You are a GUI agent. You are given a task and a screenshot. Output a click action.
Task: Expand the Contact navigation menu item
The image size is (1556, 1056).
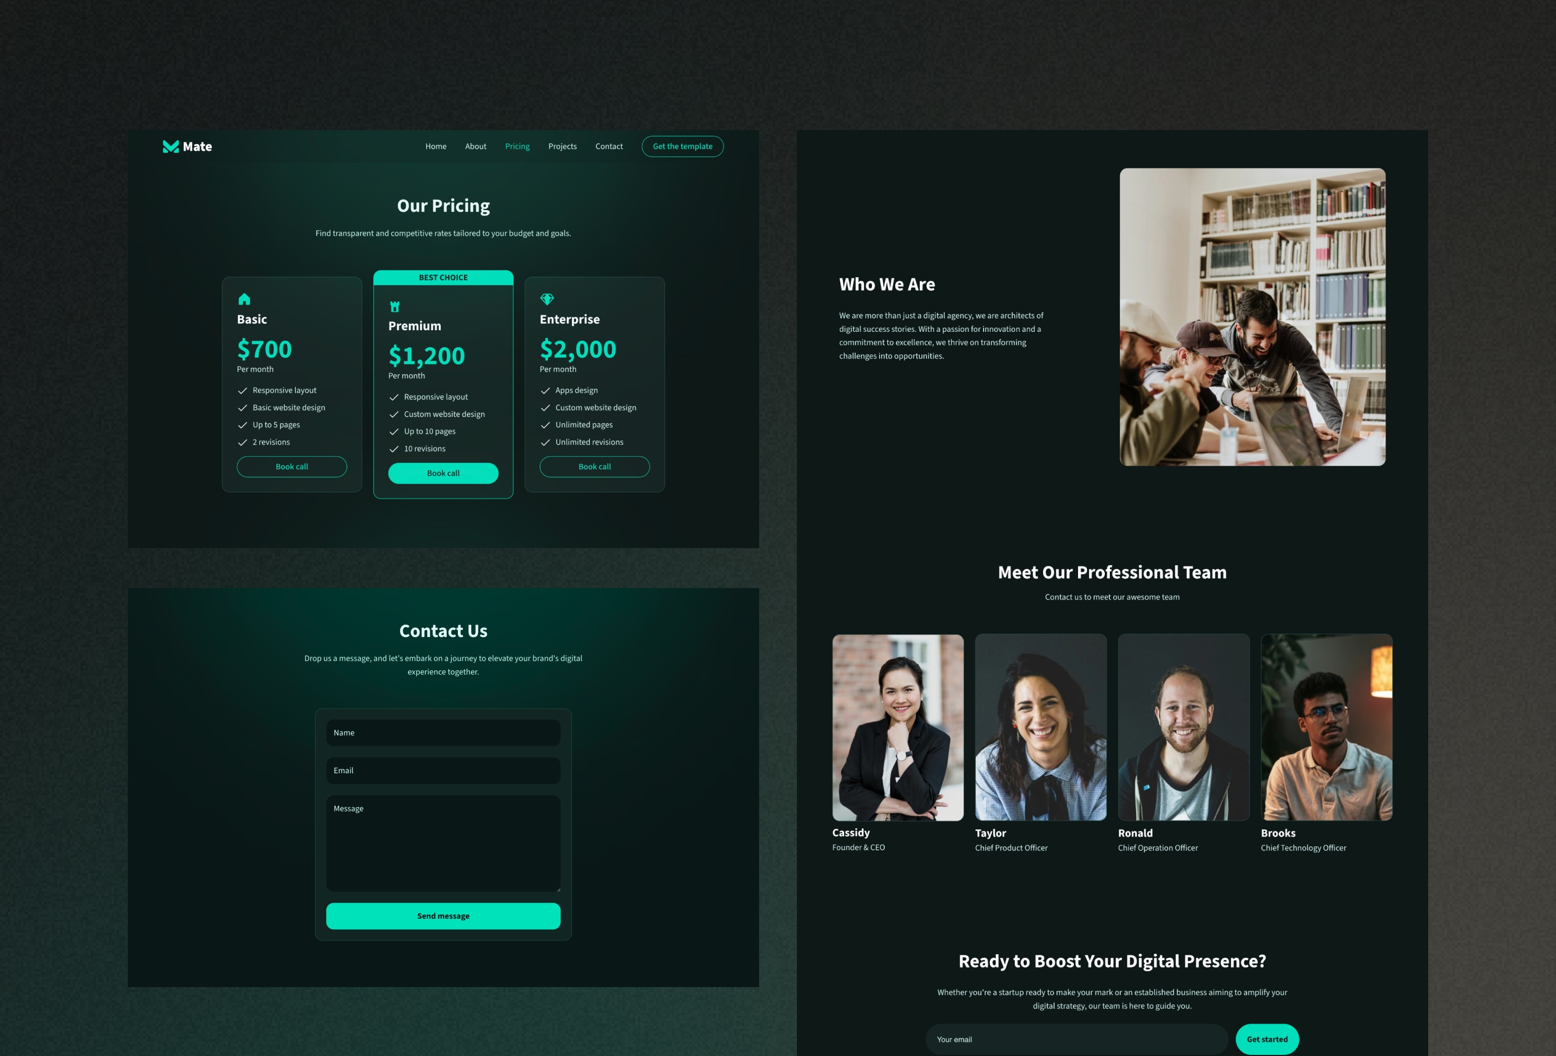pos(609,146)
